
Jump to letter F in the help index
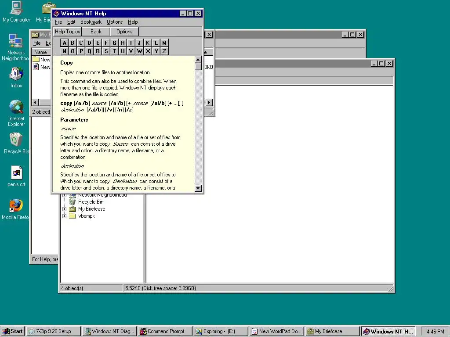(x=106, y=43)
